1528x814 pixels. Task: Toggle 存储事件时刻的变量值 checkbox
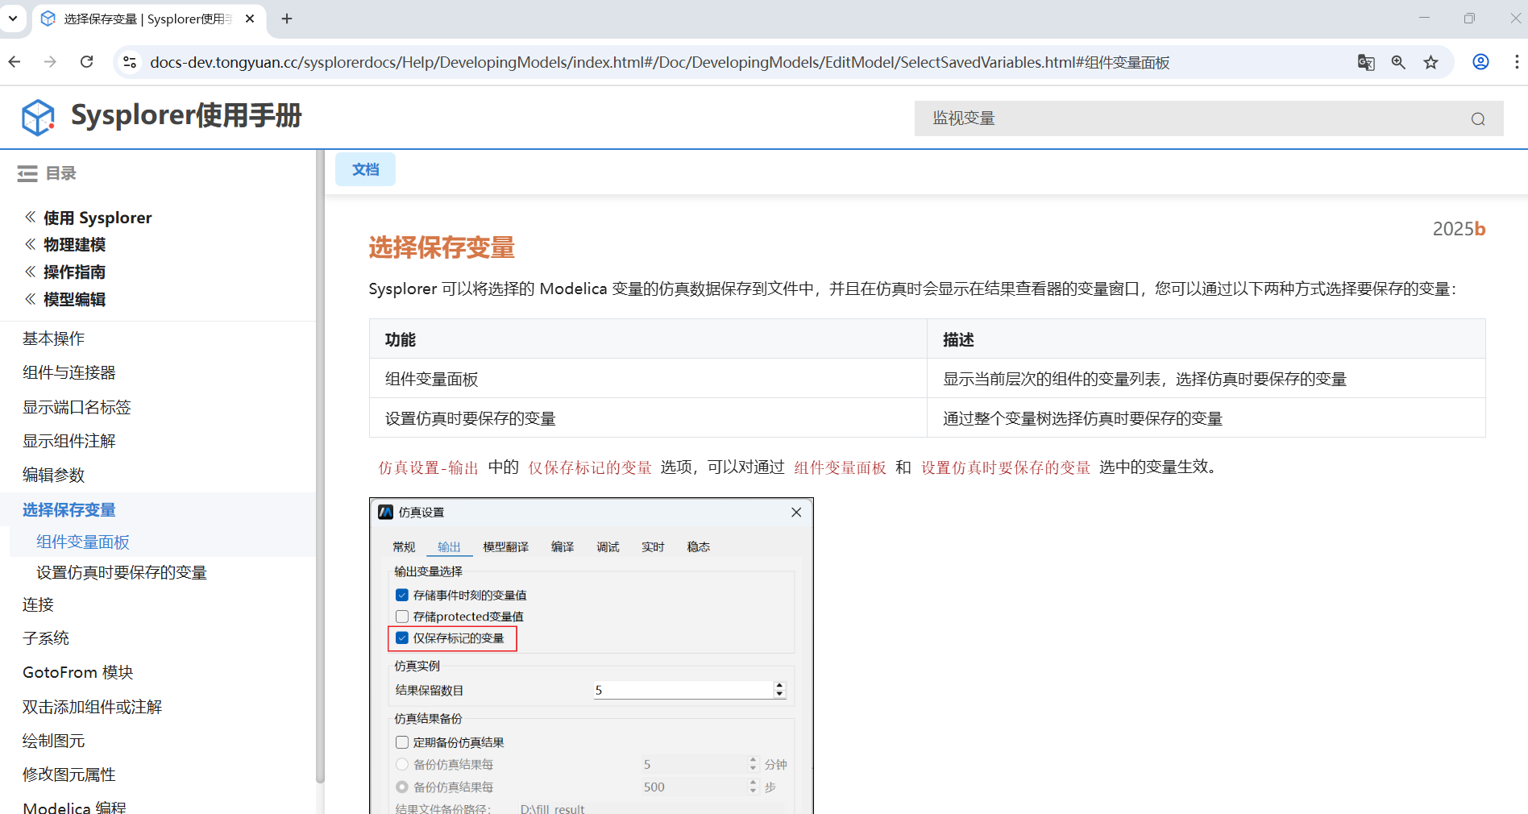[402, 596]
